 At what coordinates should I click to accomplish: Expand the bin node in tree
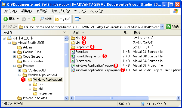point(30,84)
